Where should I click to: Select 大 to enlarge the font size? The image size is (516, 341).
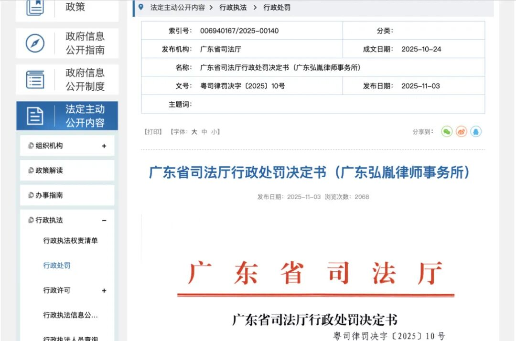(x=194, y=131)
